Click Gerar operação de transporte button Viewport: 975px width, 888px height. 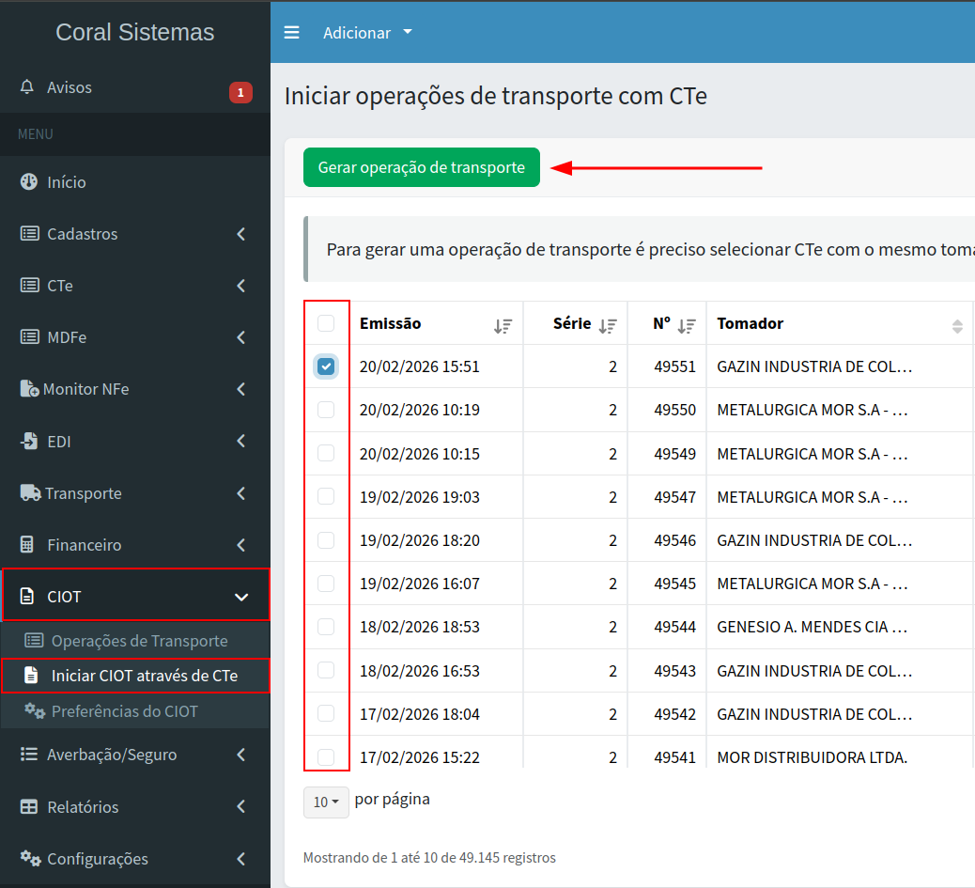[x=421, y=167]
